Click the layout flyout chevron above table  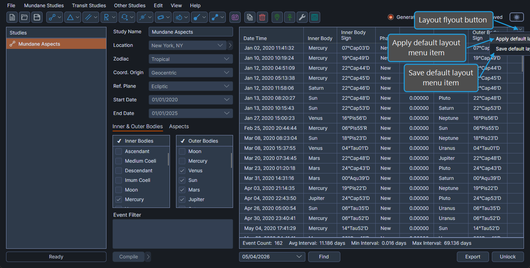(520, 29)
